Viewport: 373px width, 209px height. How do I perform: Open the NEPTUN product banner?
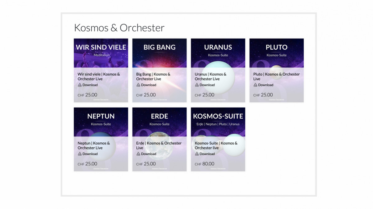(x=101, y=122)
